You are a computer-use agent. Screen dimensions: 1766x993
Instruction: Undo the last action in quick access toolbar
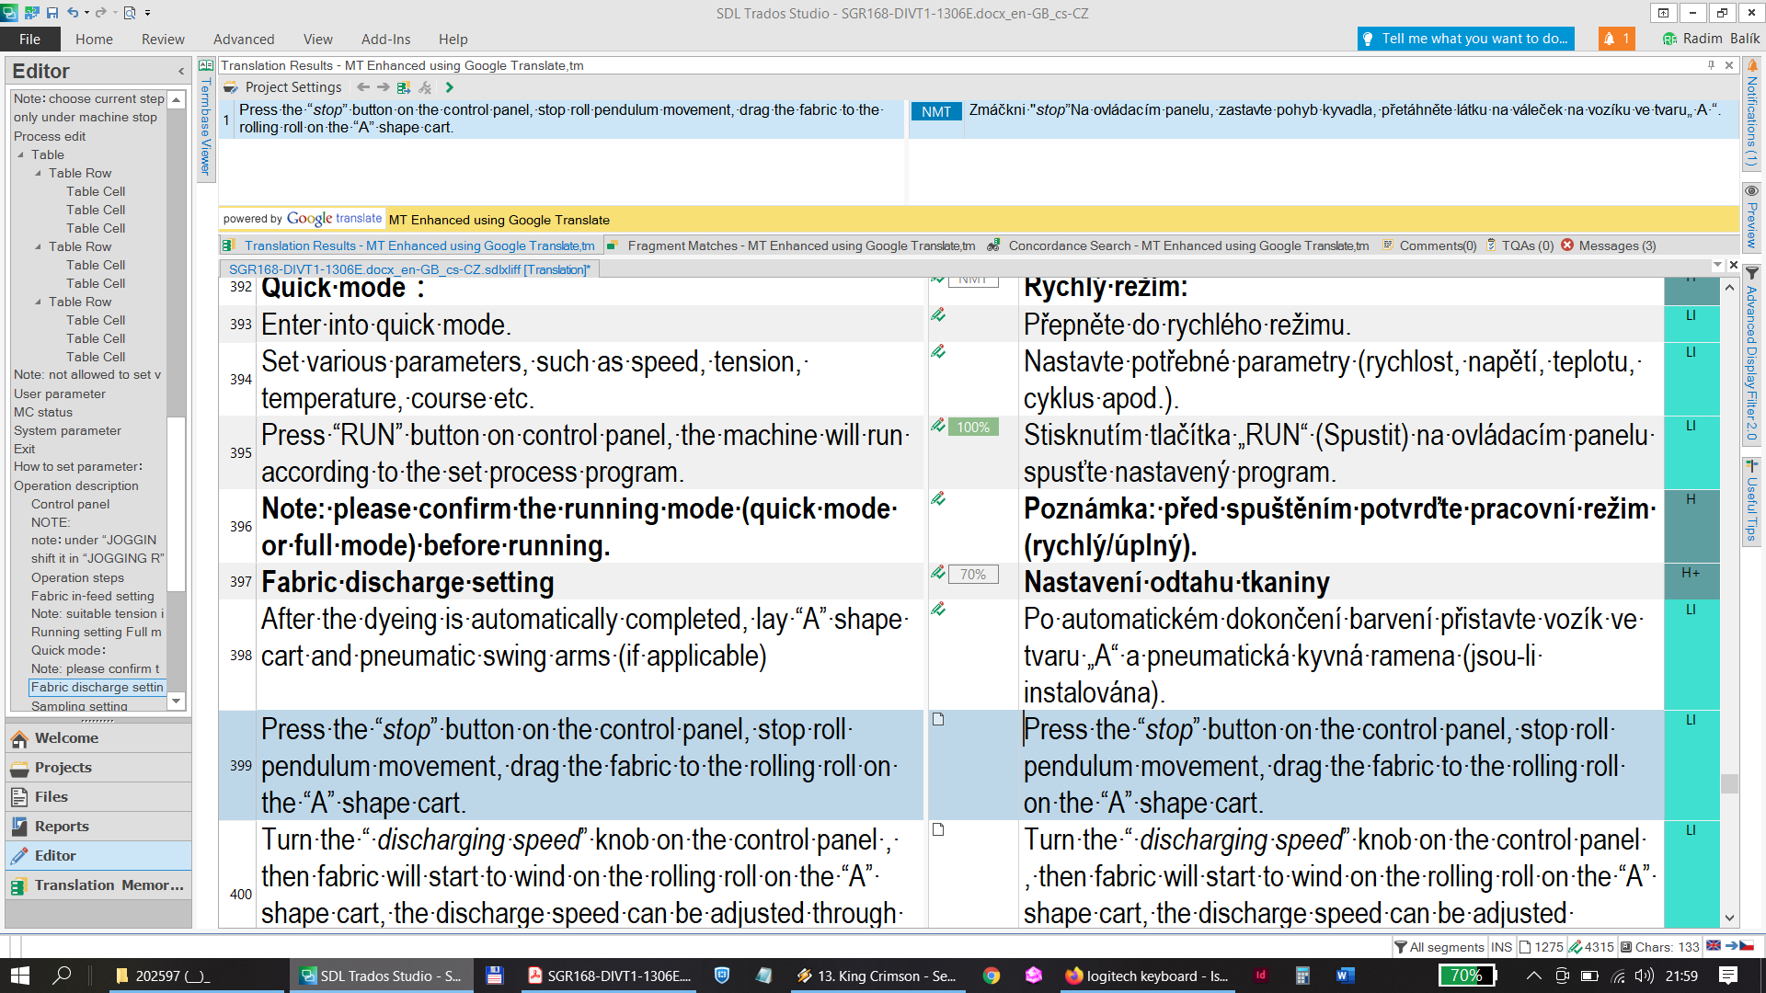[73, 13]
